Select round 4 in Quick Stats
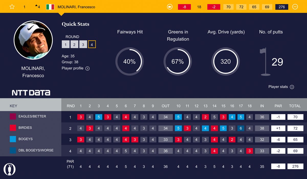The width and height of the screenshot is (307, 179). coord(92,44)
